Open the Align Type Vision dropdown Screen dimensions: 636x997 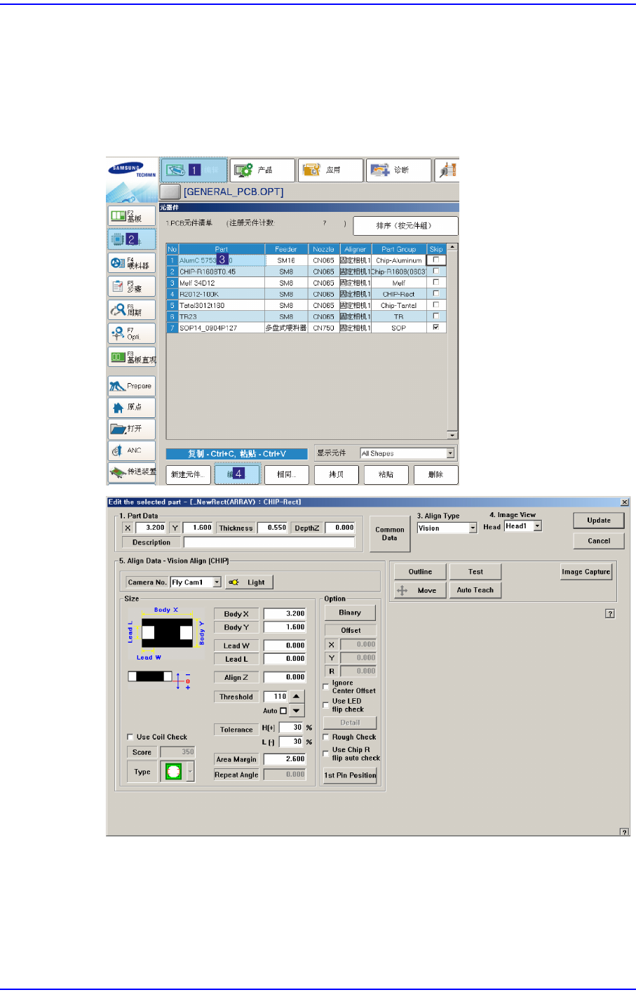(473, 528)
